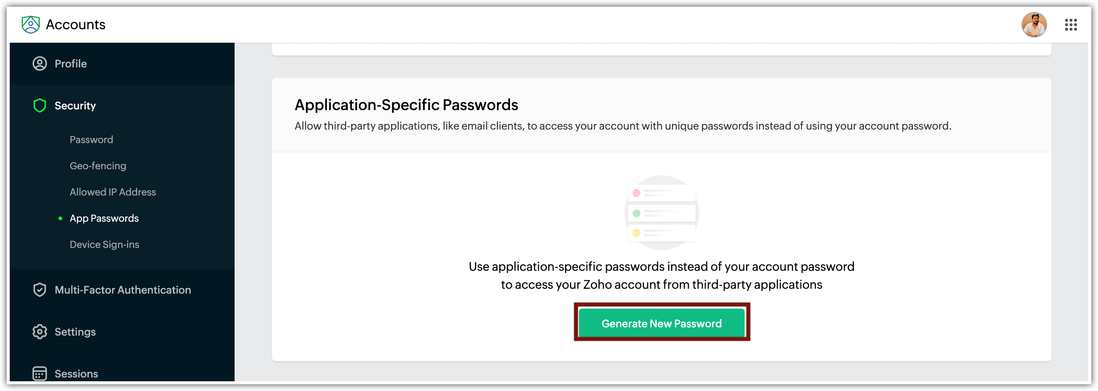Open the apps grid launcher
This screenshot has height=391, width=1098.
(x=1071, y=25)
